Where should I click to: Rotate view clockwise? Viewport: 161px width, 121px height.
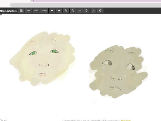click(x=100, y=11)
